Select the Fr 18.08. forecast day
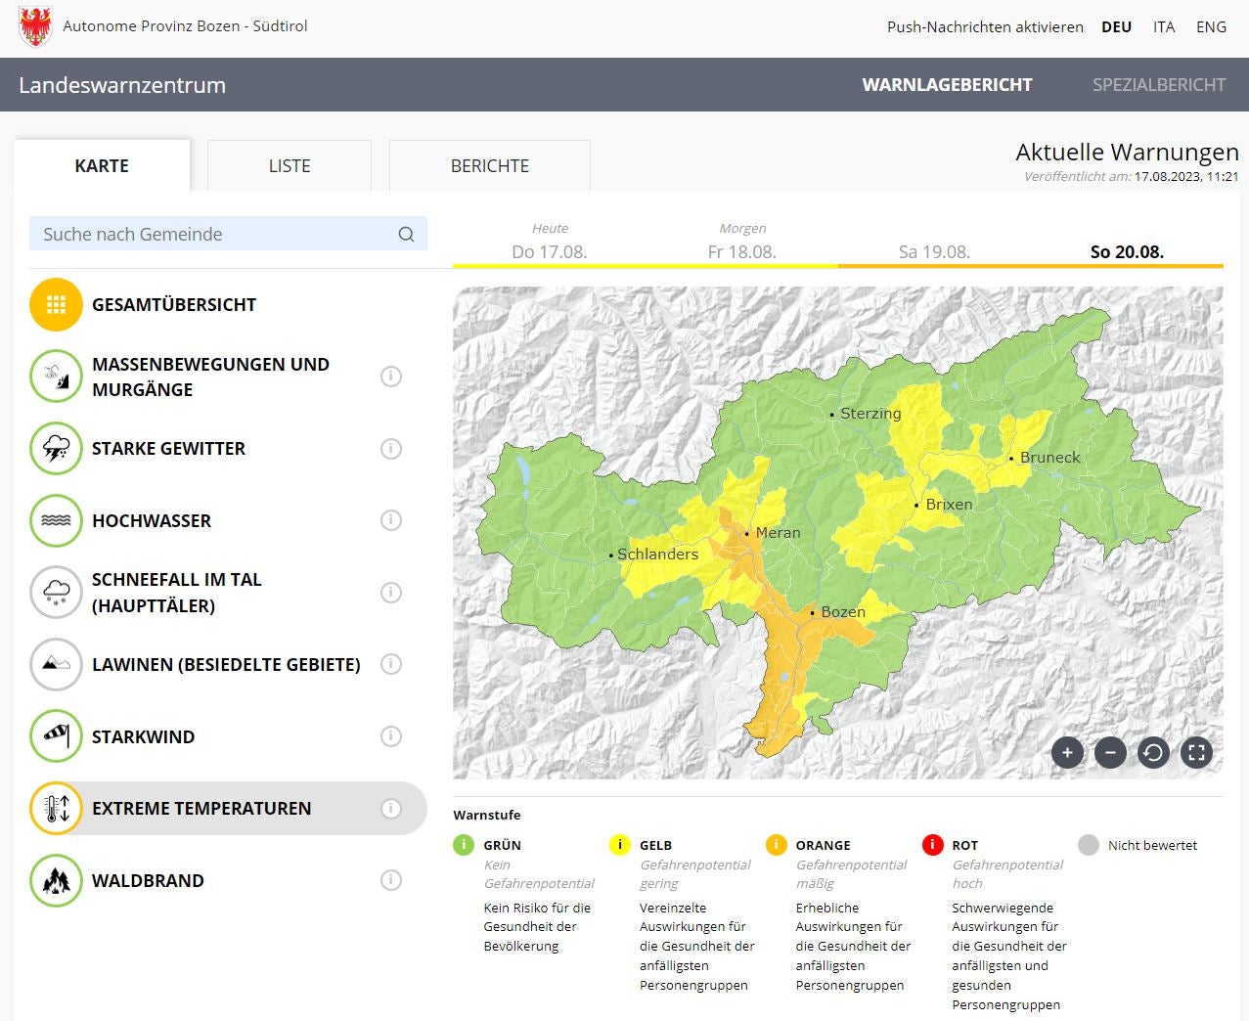The image size is (1249, 1021). click(x=741, y=251)
